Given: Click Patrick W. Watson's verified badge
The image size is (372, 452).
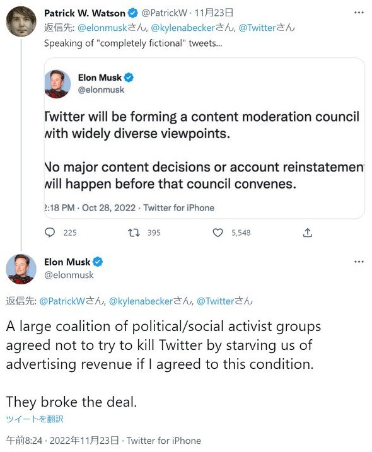Looking at the screenshot, I should 132,13.
